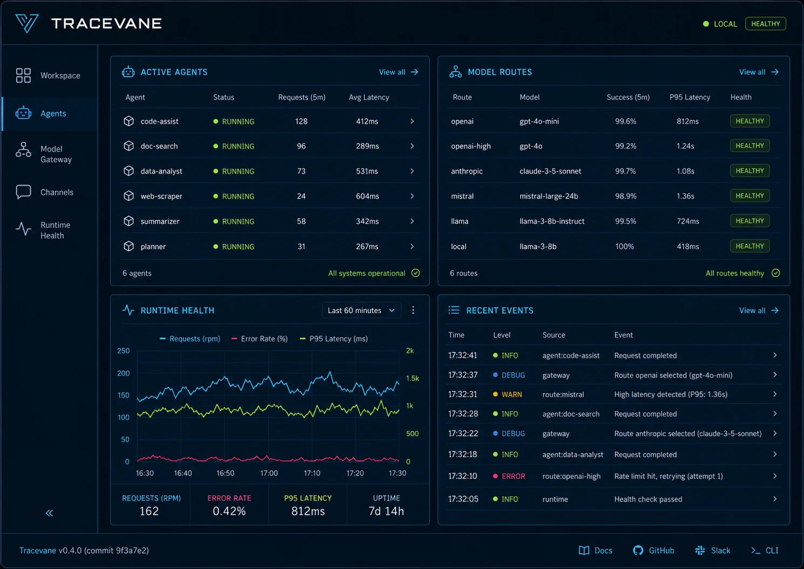
Task: Open the Slack link in footer
Action: click(712, 551)
